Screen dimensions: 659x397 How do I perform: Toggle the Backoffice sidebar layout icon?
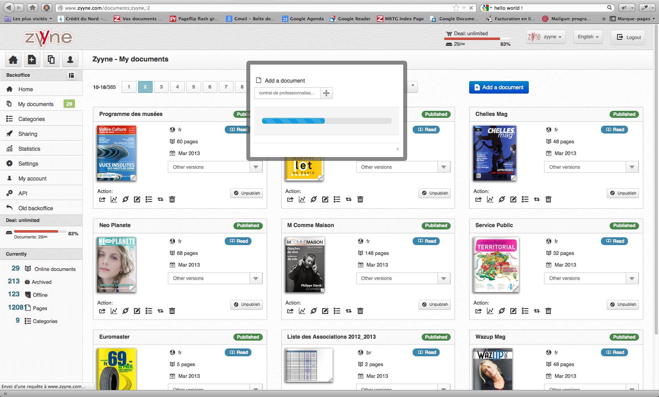(71, 75)
